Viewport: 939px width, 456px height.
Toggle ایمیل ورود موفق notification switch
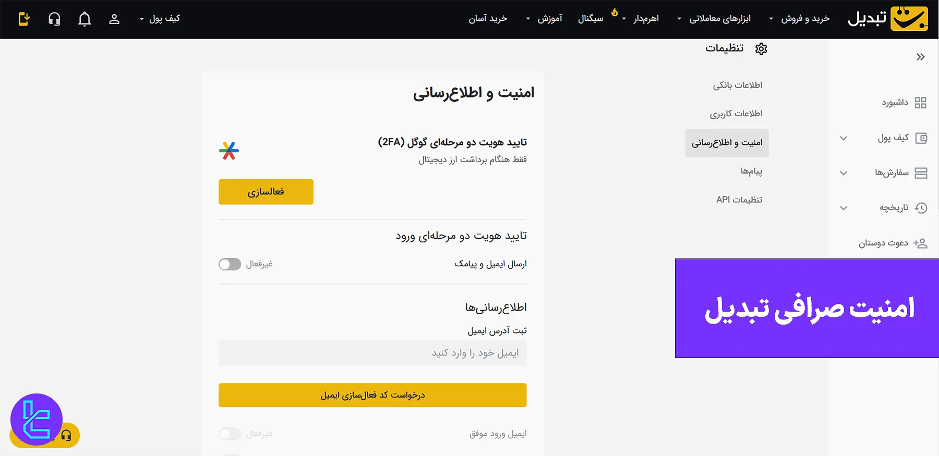tap(230, 434)
